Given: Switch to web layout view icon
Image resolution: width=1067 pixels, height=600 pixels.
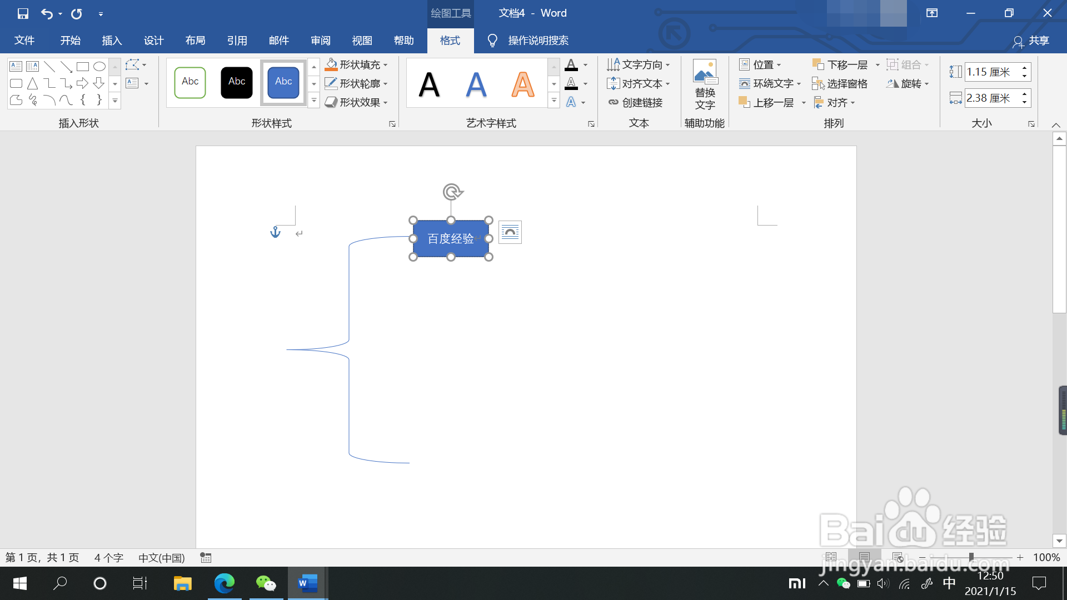Looking at the screenshot, I should 898,557.
